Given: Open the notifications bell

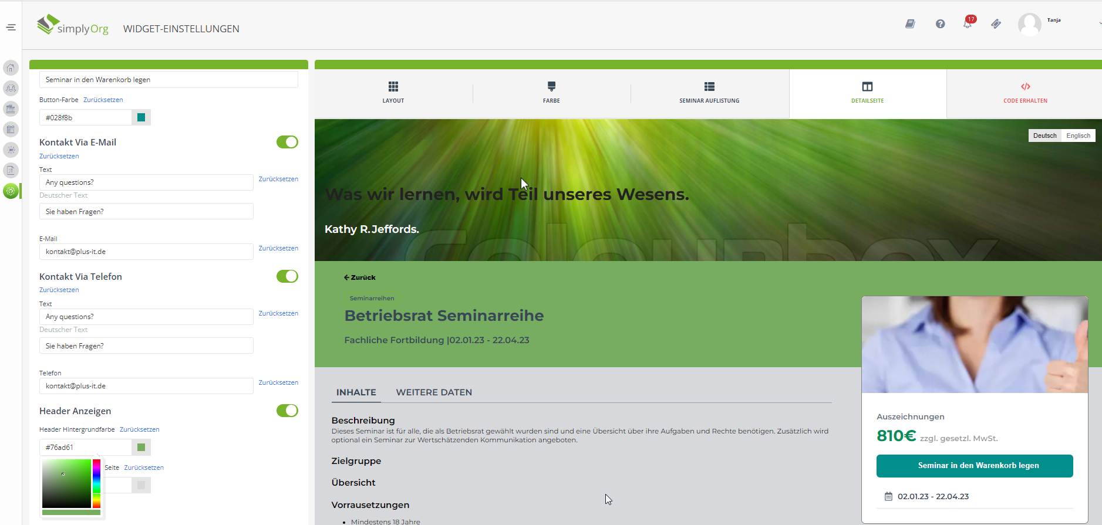Looking at the screenshot, I should pyautogui.click(x=968, y=24).
